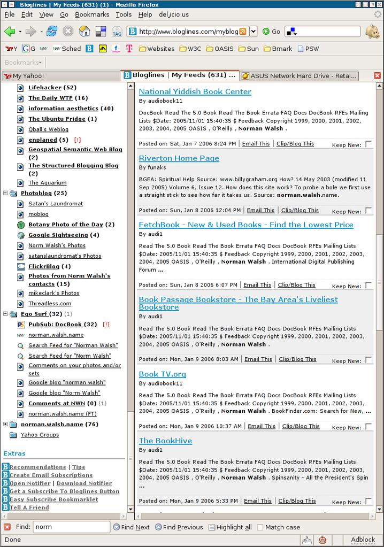Screen dimensions: 384x547
Task: Click Clip/Blog This for Book TV.org post
Action: [x=301, y=426]
